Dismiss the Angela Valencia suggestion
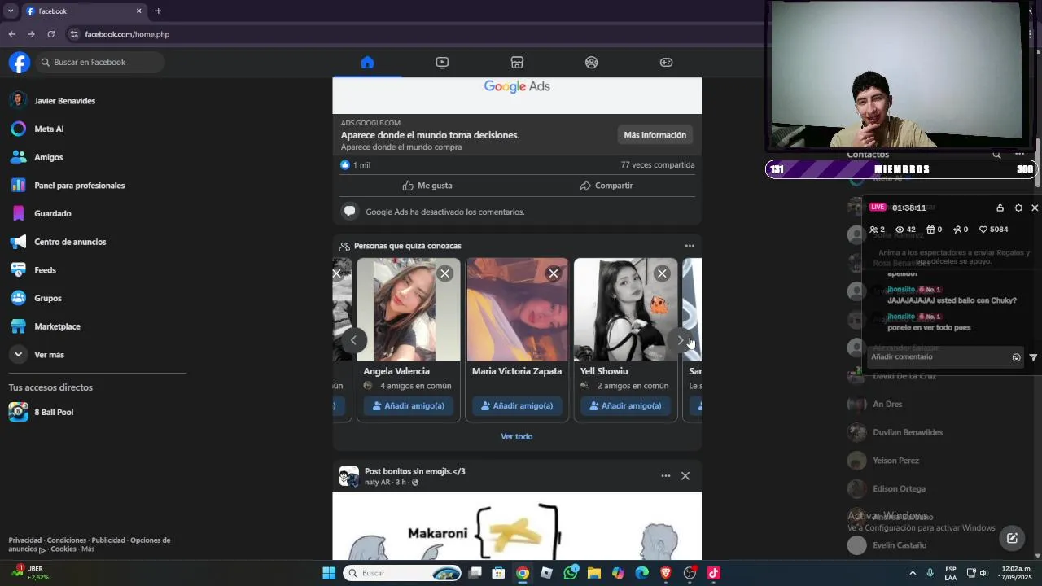This screenshot has width=1042, height=586. coord(444,273)
